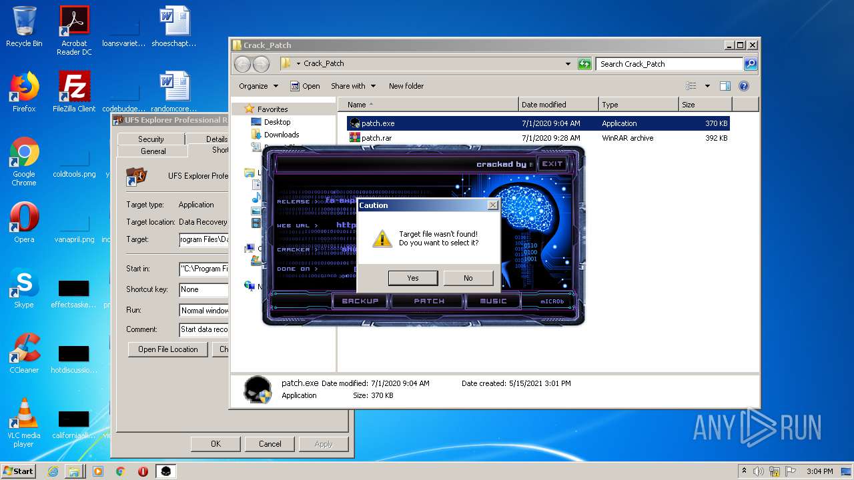Click the Start button

pyautogui.click(x=18, y=471)
